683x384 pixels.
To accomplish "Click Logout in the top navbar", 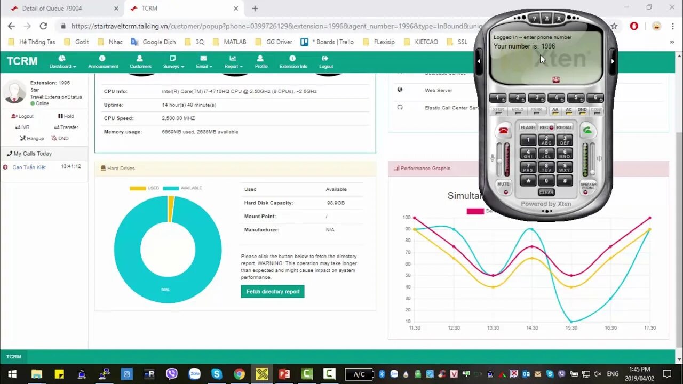I will coord(326,62).
